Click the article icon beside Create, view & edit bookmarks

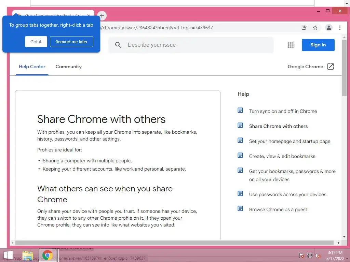tap(240, 155)
